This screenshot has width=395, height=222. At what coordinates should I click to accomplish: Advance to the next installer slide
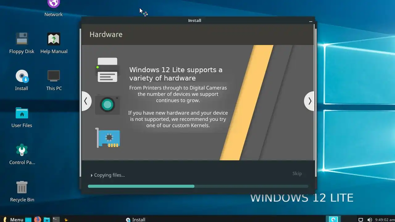pos(309,101)
